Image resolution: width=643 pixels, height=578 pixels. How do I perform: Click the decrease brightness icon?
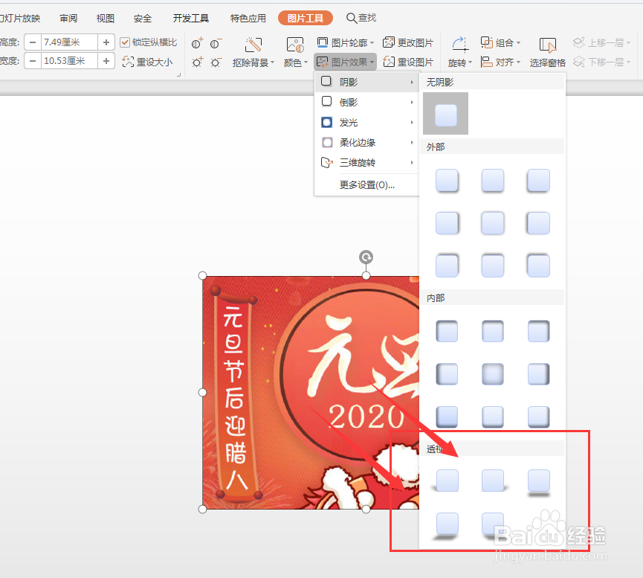[x=216, y=62]
